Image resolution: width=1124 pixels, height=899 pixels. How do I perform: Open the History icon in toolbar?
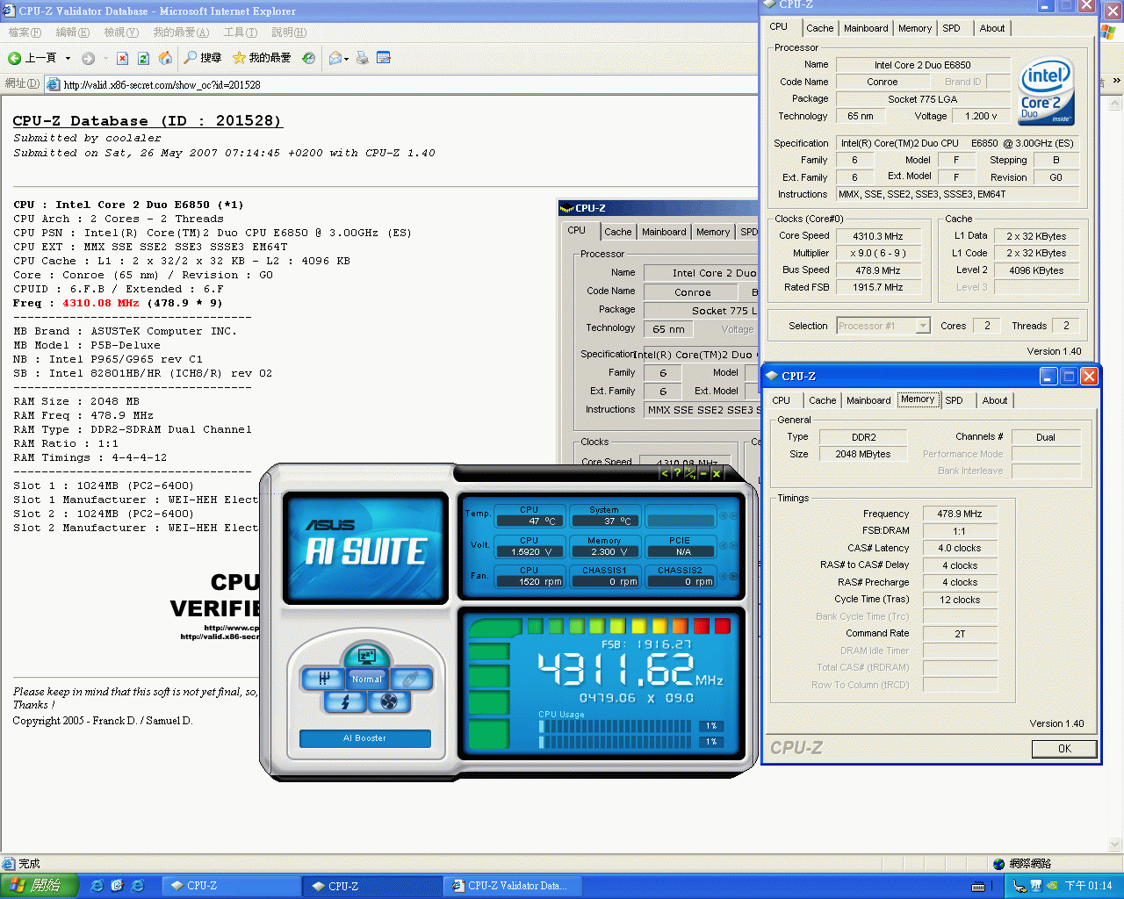pyautogui.click(x=308, y=58)
